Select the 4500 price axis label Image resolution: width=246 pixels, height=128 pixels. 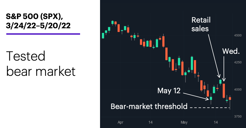238,35
